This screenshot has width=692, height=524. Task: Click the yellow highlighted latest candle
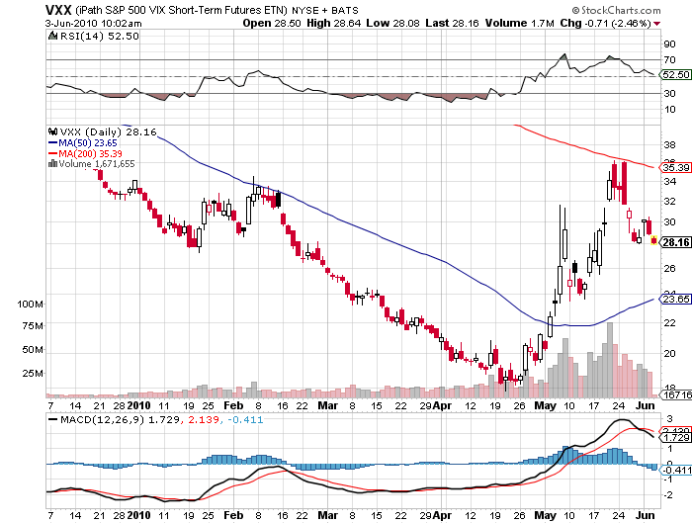tap(654, 240)
